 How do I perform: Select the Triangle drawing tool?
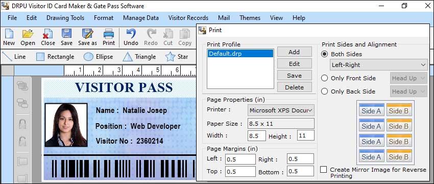click(x=139, y=57)
